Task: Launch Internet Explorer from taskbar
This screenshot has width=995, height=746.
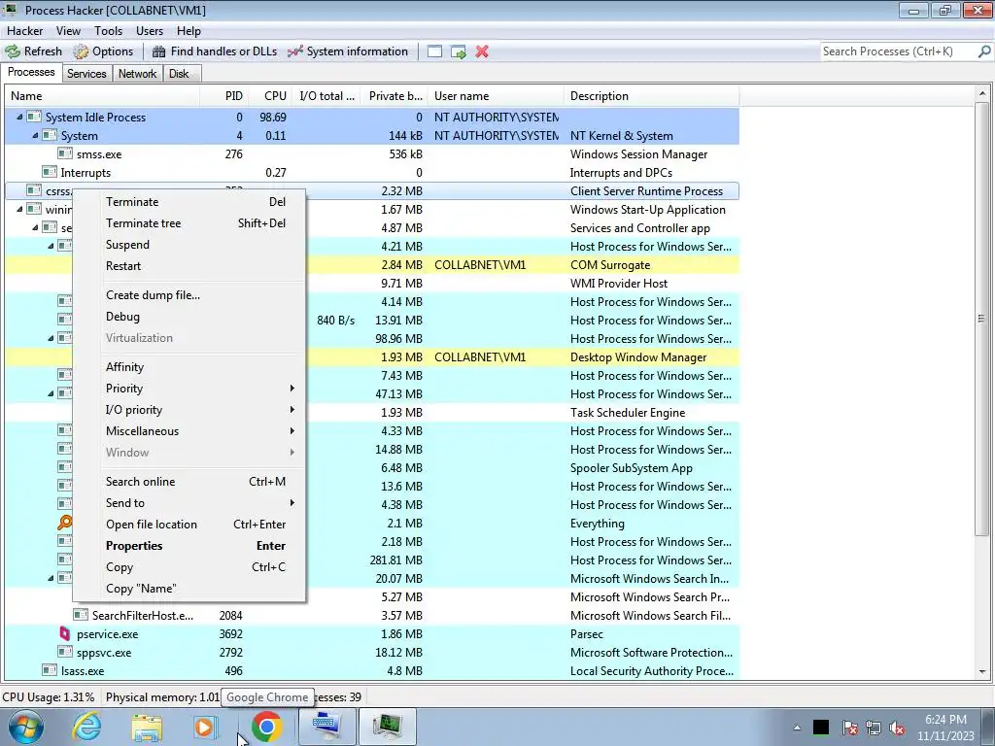Action: coord(86,727)
